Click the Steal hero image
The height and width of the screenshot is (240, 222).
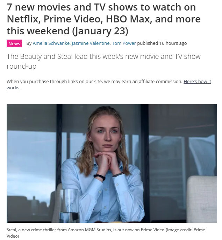(x=112, y=163)
